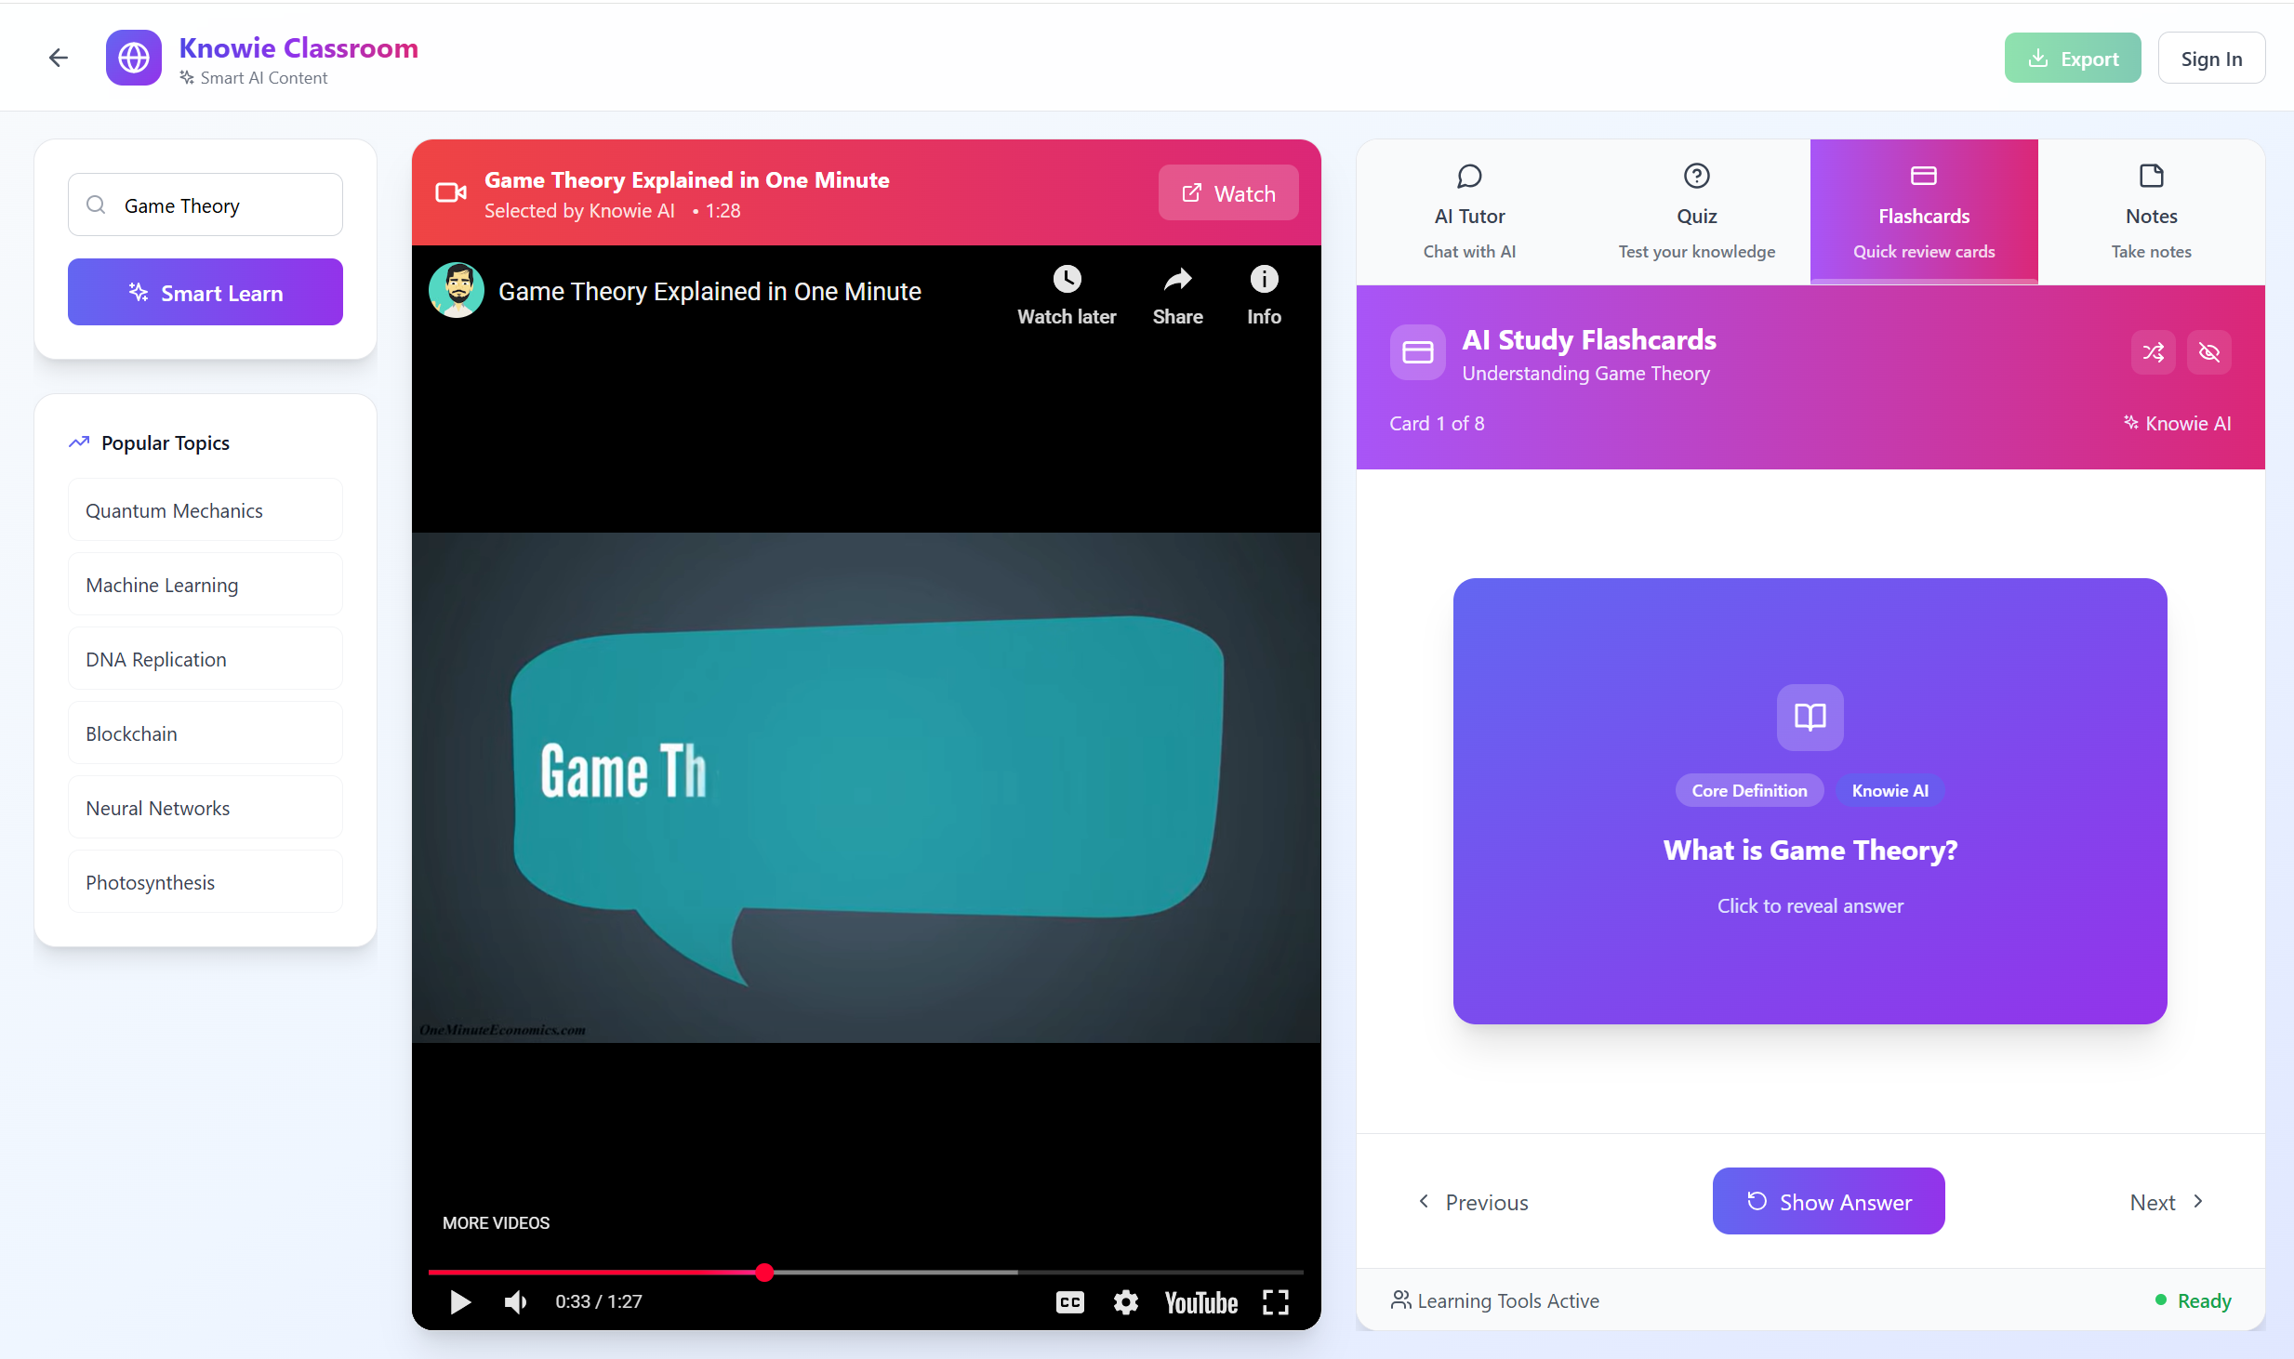Share the YouTube video
Viewport: 2294px width, 1359px height.
coord(1177,280)
